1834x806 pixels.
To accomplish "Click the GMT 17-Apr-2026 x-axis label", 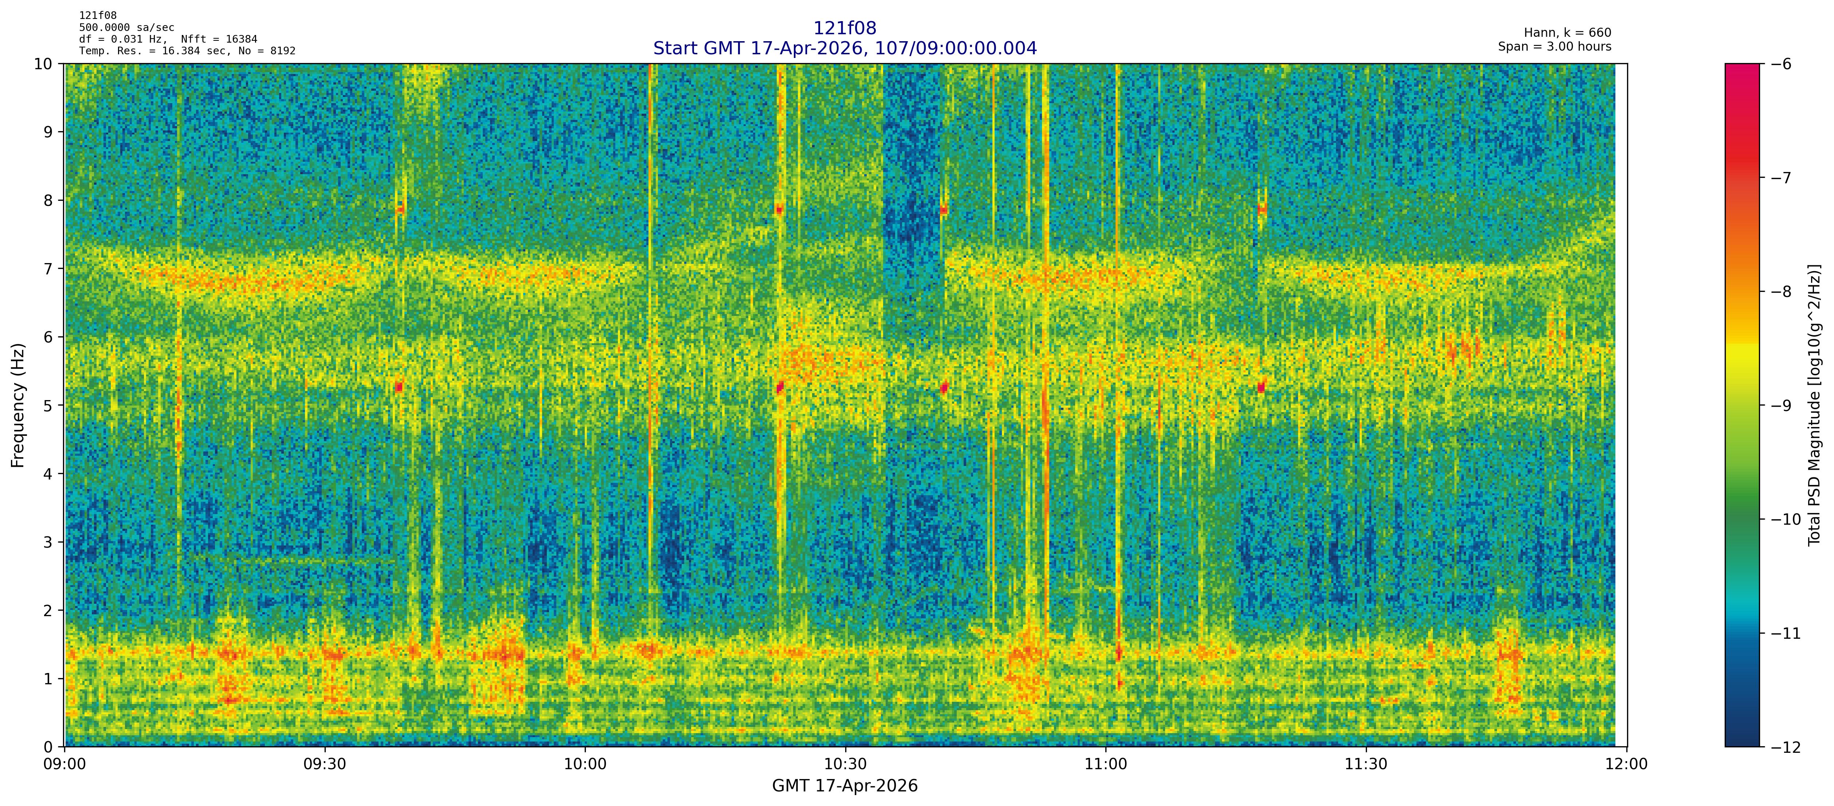I will [x=844, y=786].
